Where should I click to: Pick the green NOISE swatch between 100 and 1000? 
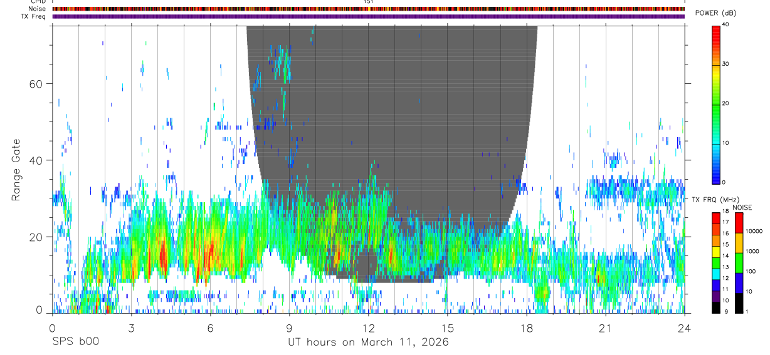pos(739,263)
